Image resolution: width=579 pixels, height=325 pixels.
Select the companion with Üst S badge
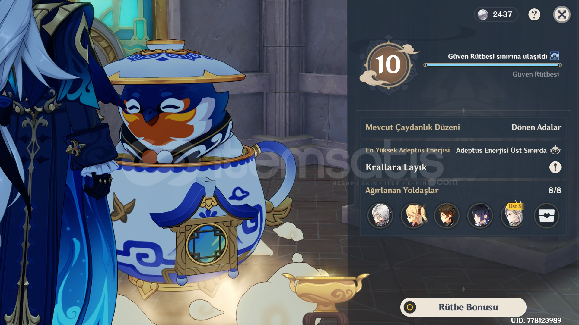click(513, 216)
